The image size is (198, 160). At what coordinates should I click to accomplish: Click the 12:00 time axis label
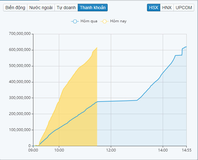coord(111,150)
